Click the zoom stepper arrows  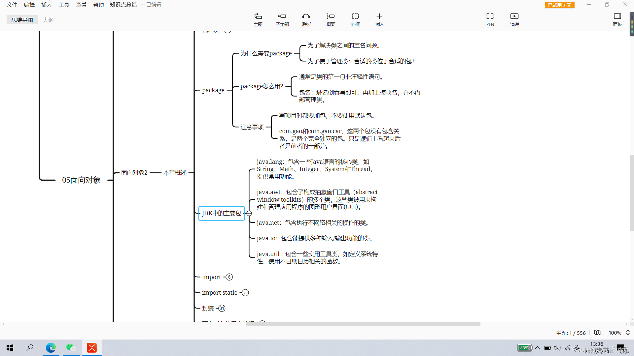click(x=628, y=333)
